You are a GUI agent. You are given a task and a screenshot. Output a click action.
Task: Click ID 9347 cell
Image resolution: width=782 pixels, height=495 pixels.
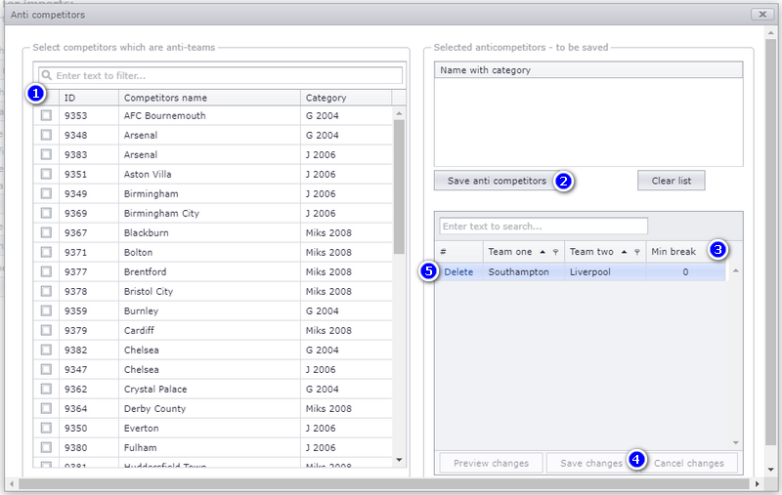click(89, 369)
